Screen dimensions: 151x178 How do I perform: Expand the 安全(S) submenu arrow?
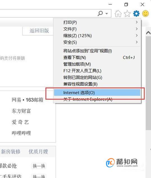pos(137,42)
